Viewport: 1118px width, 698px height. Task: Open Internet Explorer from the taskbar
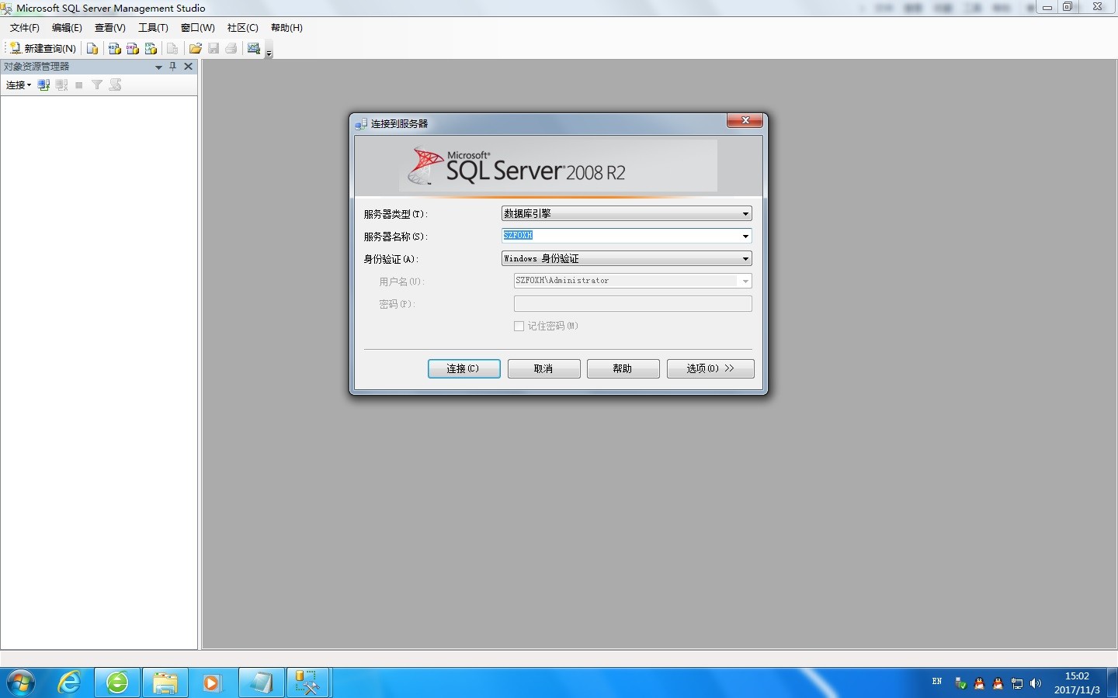[x=70, y=683]
